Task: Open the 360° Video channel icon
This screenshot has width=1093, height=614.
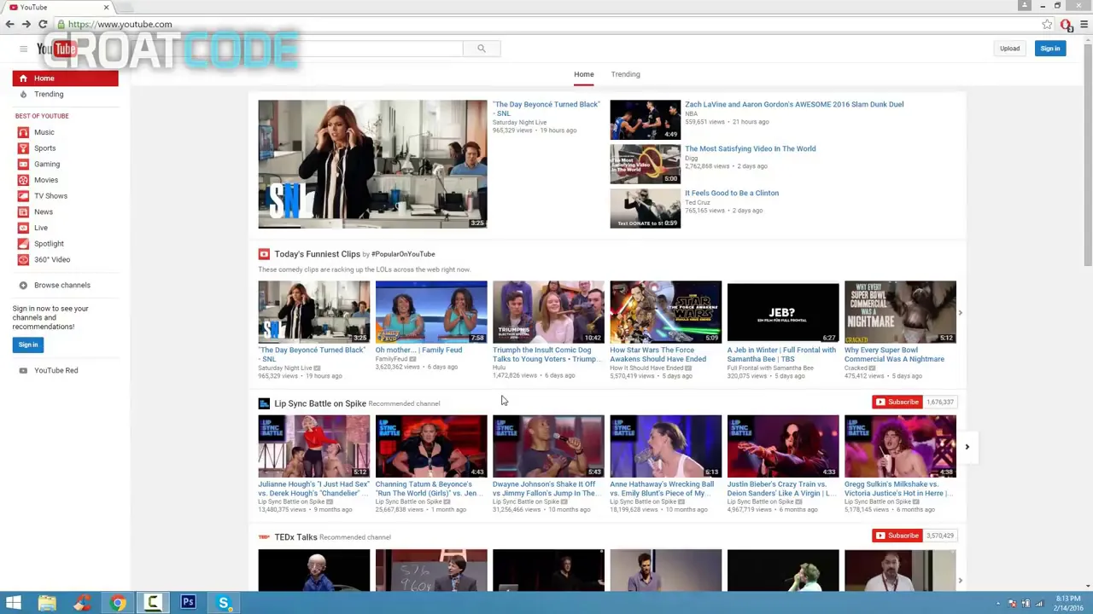Action: click(x=23, y=260)
